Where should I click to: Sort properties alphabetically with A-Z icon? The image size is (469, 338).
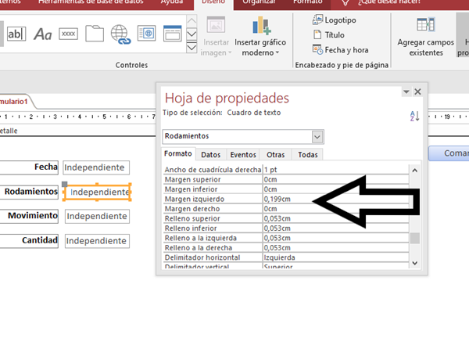click(x=414, y=117)
